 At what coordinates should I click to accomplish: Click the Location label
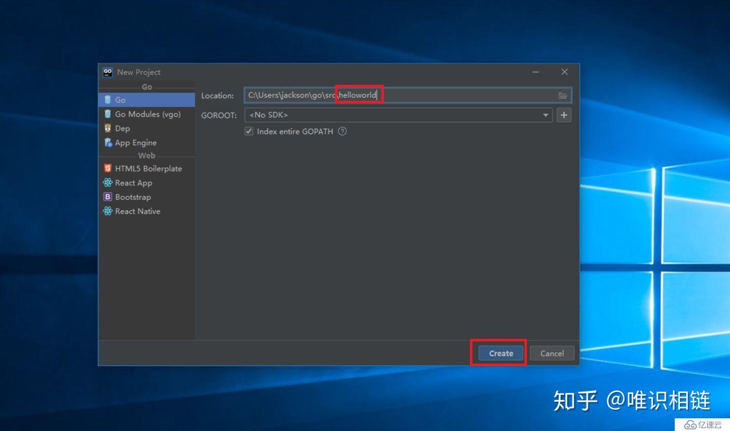[x=217, y=95]
